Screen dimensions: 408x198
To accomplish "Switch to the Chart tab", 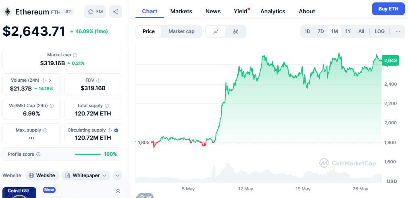I will (x=150, y=11).
